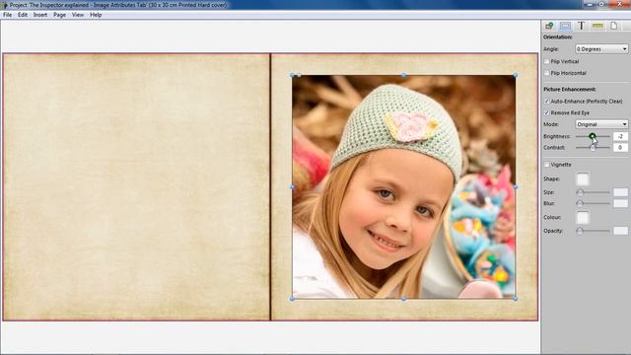631x355 pixels.
Task: Click the bottom-center handle of the photo
Action: 403,299
